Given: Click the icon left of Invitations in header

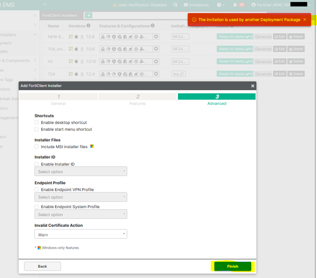Looking at the screenshot, I should tap(175, 5).
